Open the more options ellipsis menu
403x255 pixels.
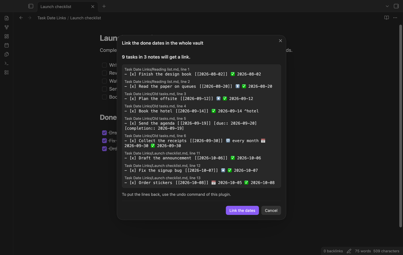click(395, 17)
